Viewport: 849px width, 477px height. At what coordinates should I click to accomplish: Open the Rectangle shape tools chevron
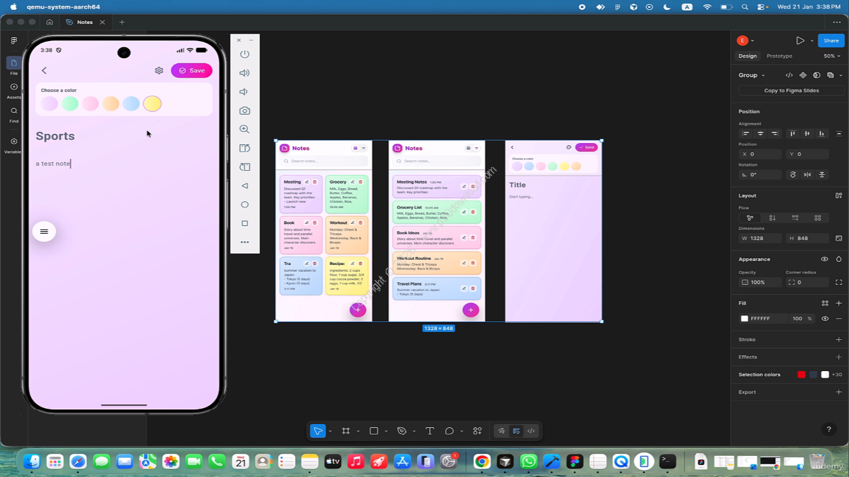pyautogui.click(x=386, y=431)
